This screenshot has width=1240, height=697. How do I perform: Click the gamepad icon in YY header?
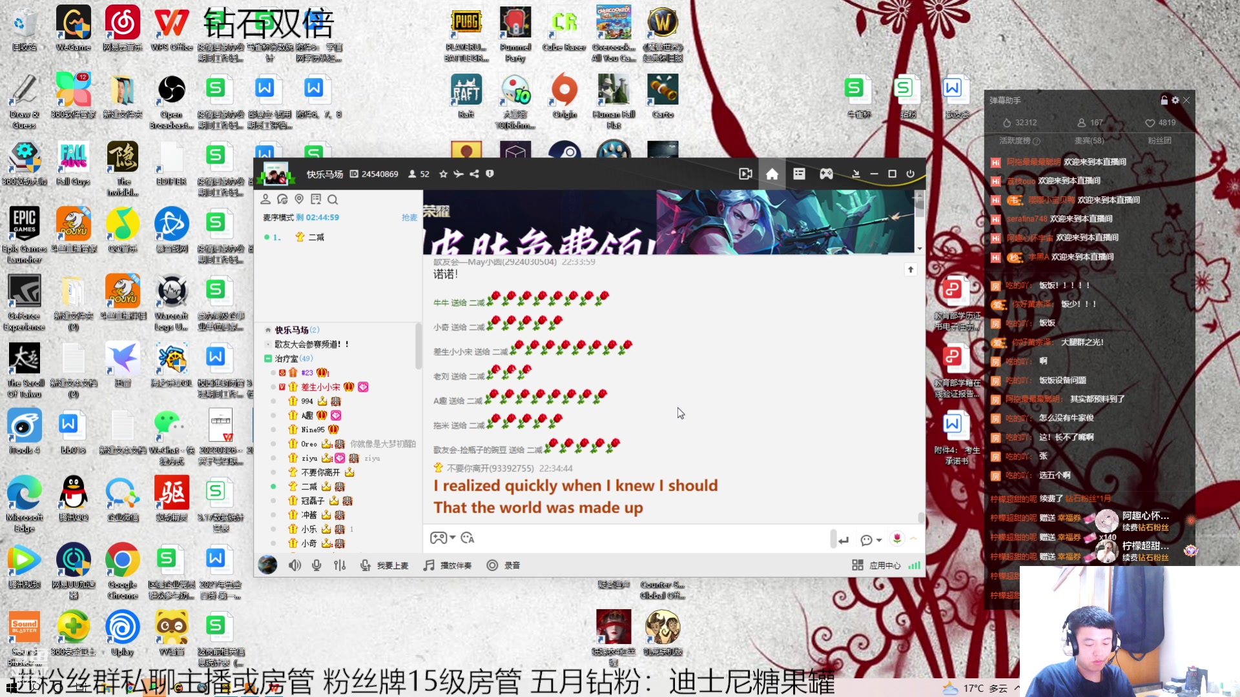(x=826, y=174)
